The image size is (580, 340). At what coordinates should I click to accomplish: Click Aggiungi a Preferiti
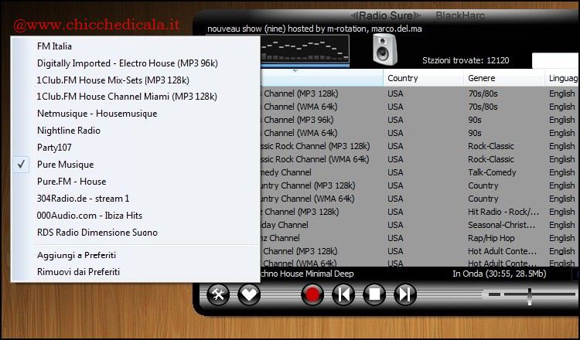[x=77, y=255]
